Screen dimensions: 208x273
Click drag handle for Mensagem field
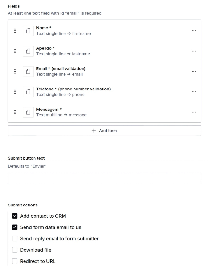point(15,112)
